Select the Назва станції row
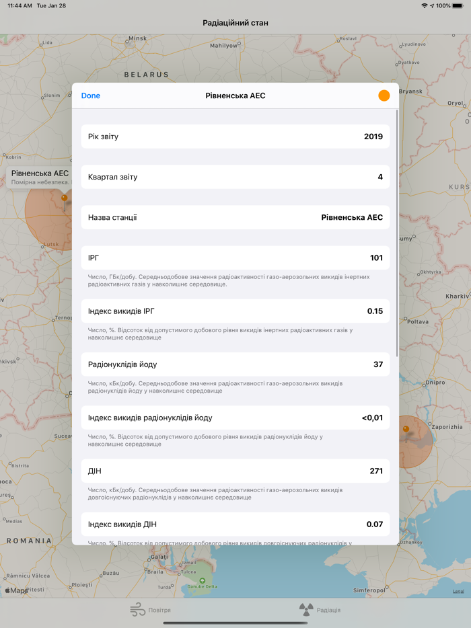 click(x=235, y=217)
